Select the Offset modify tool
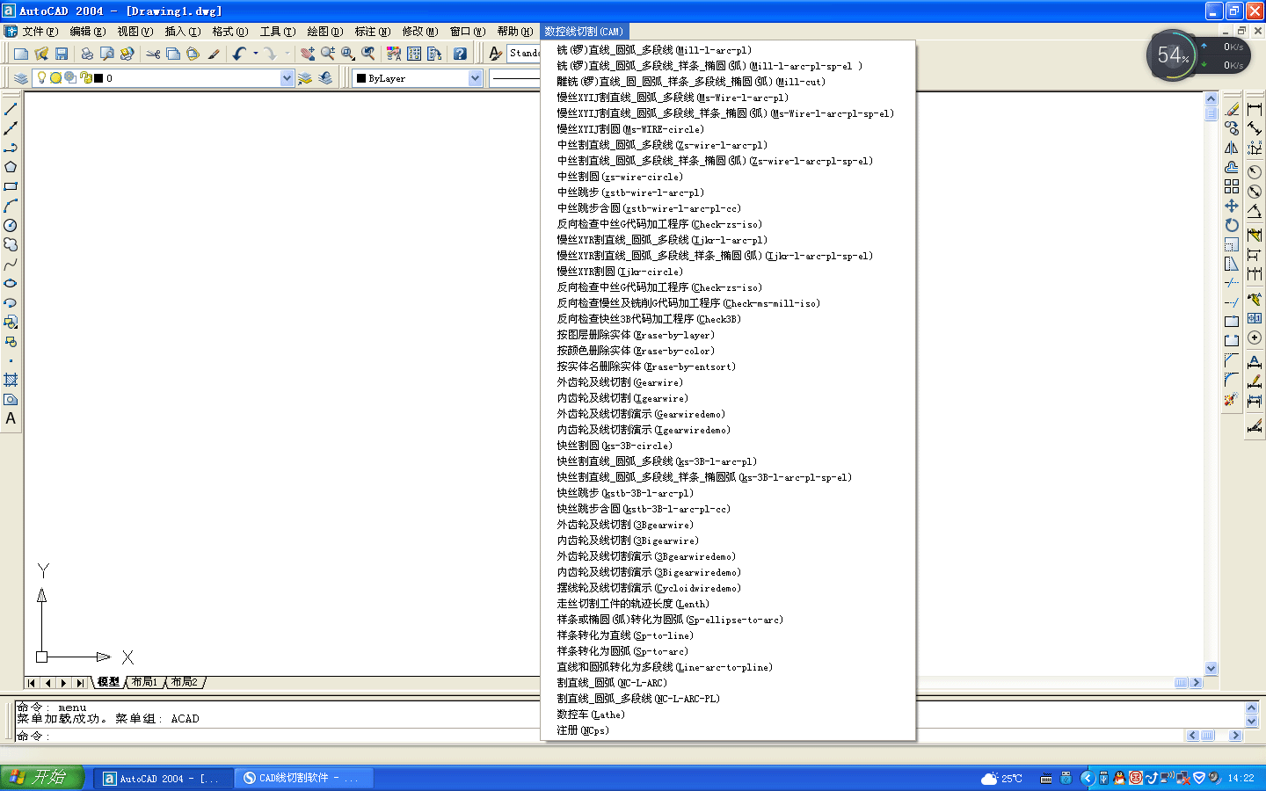The image size is (1266, 791). (1232, 167)
